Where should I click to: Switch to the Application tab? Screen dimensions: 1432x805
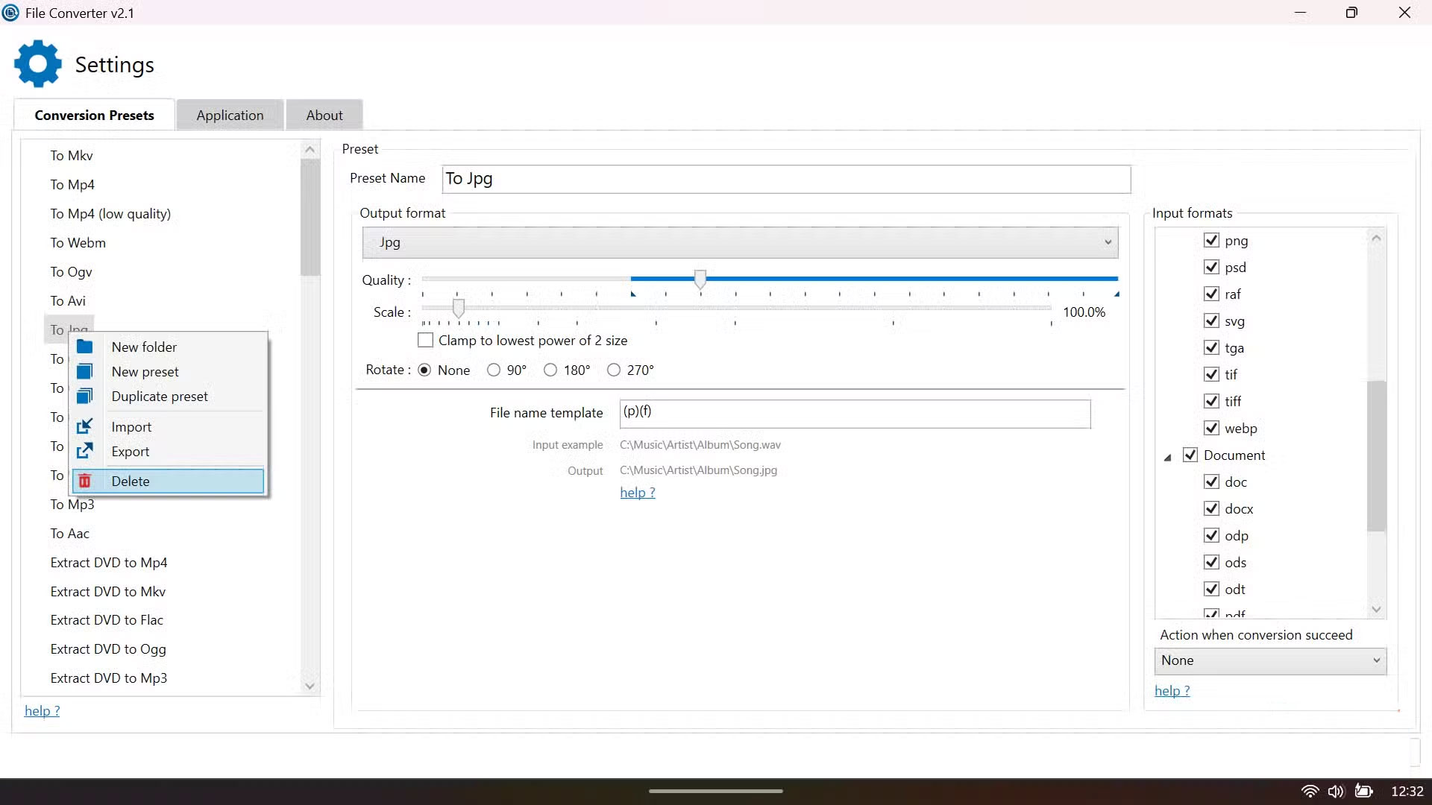coord(230,116)
